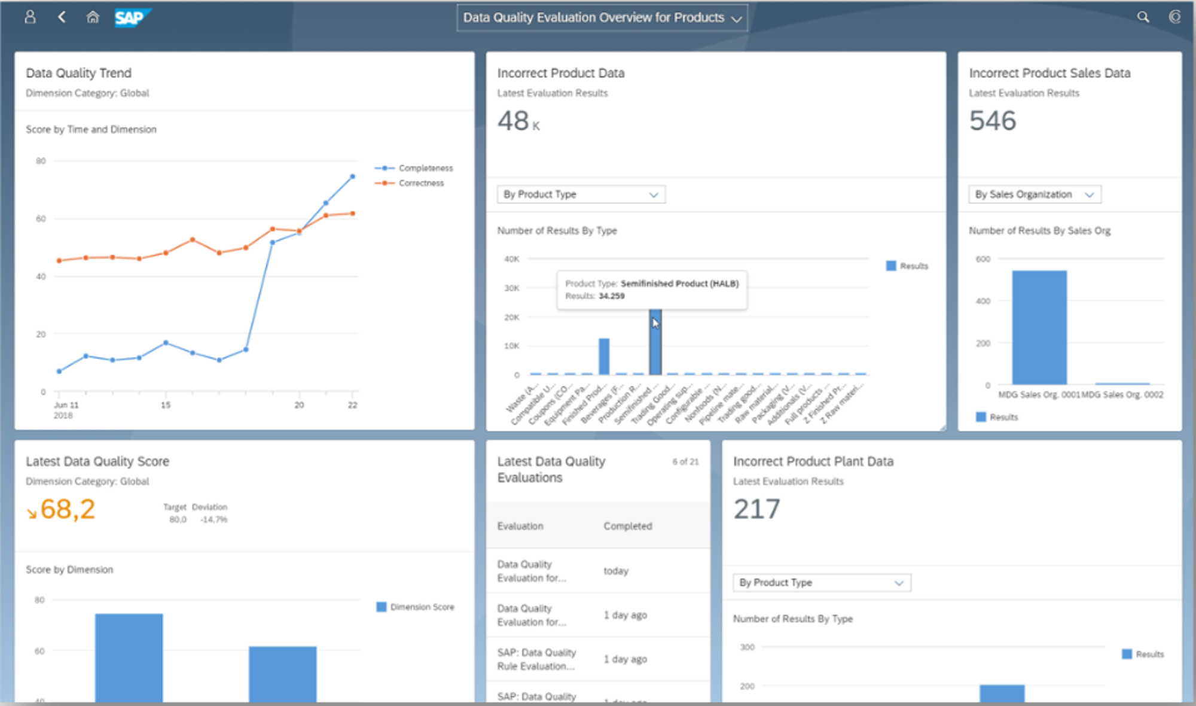
Task: Select the last Correctness point on Jun 22
Action: click(353, 213)
